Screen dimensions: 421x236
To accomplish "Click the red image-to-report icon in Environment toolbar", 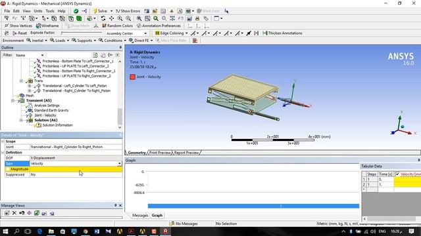I will (195, 41).
